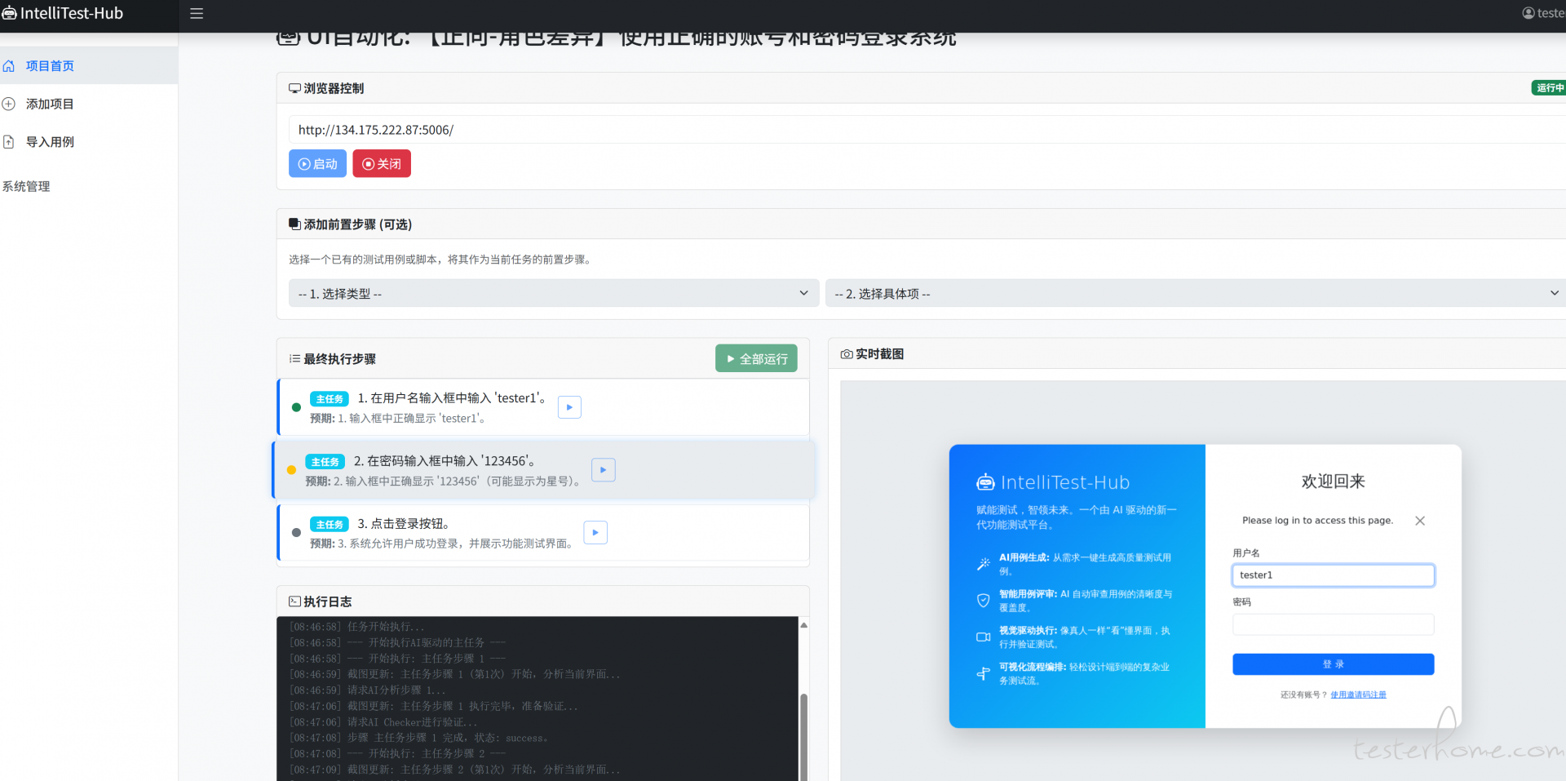The image size is (1566, 781).
Task: Click the red 关闭 button
Action: click(382, 164)
